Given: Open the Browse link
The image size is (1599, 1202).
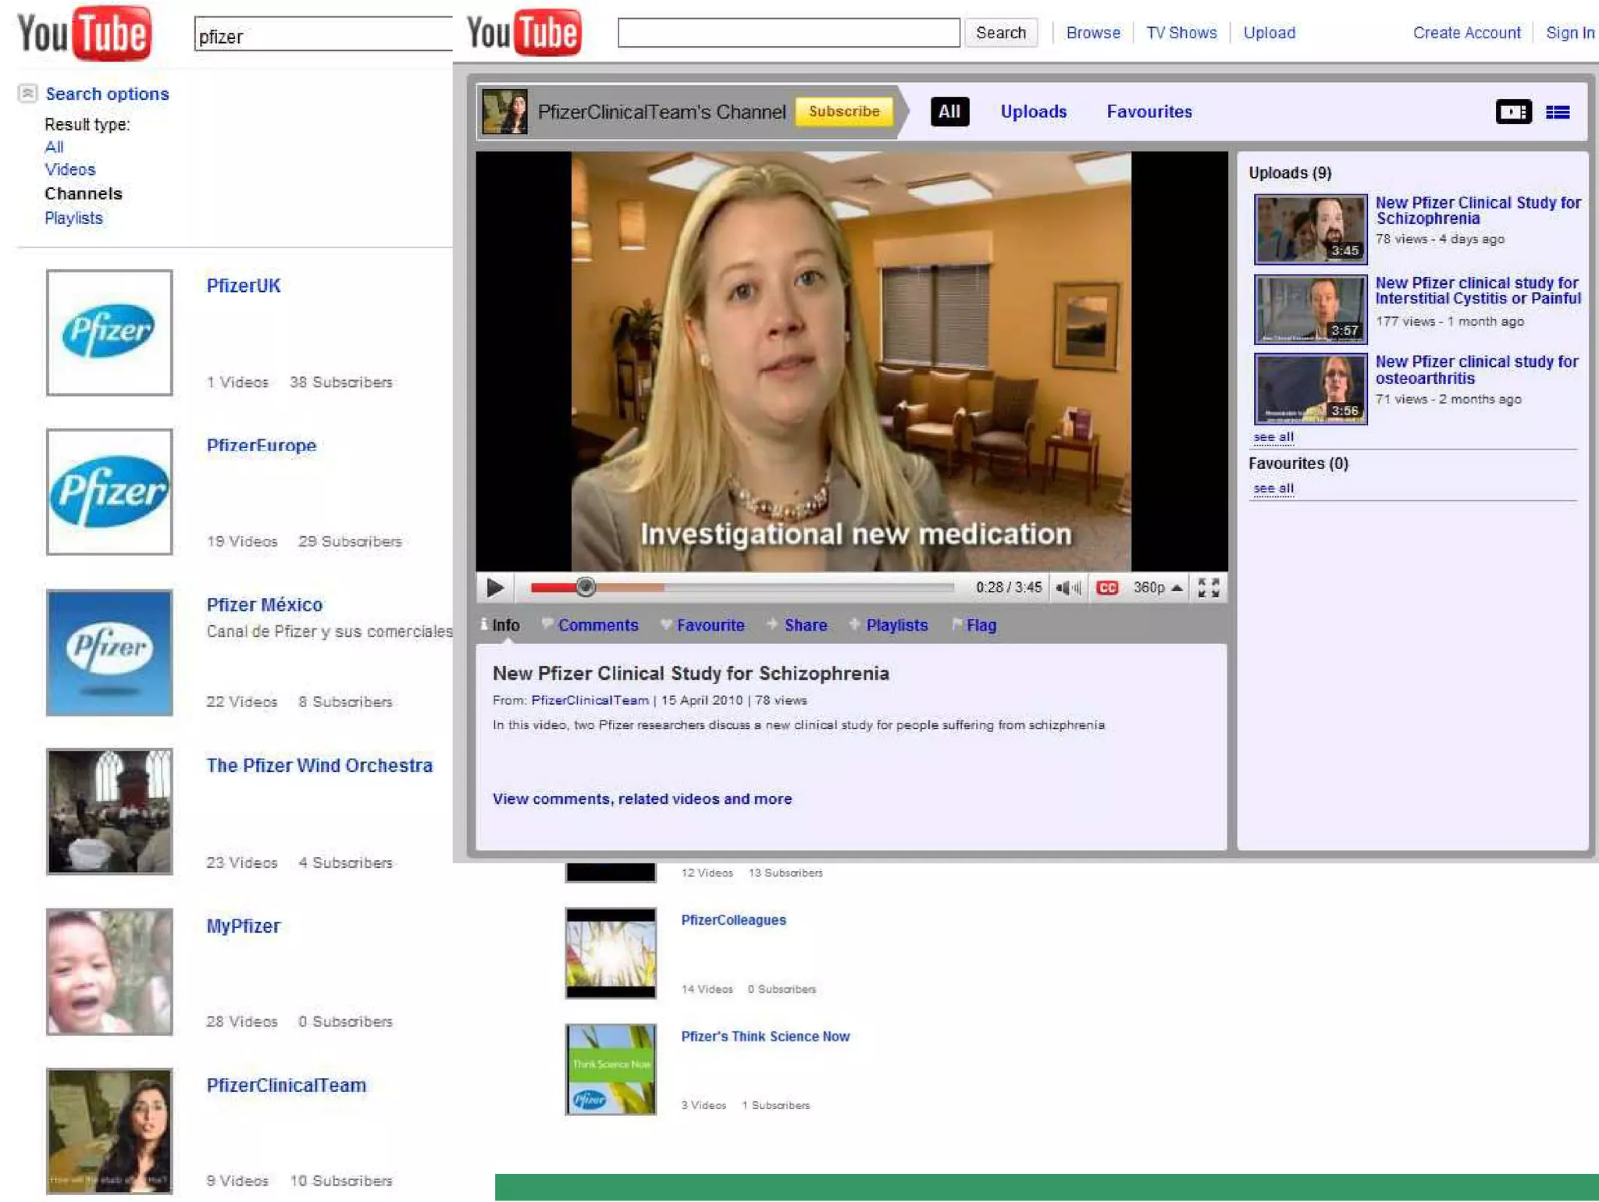Looking at the screenshot, I should coord(1093,33).
